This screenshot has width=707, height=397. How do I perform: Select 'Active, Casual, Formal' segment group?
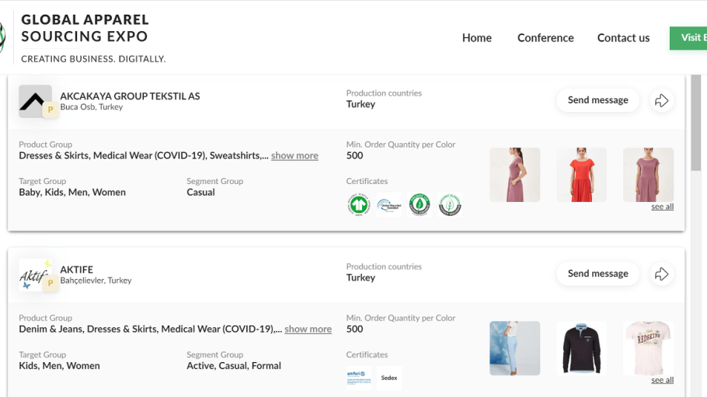coord(234,366)
